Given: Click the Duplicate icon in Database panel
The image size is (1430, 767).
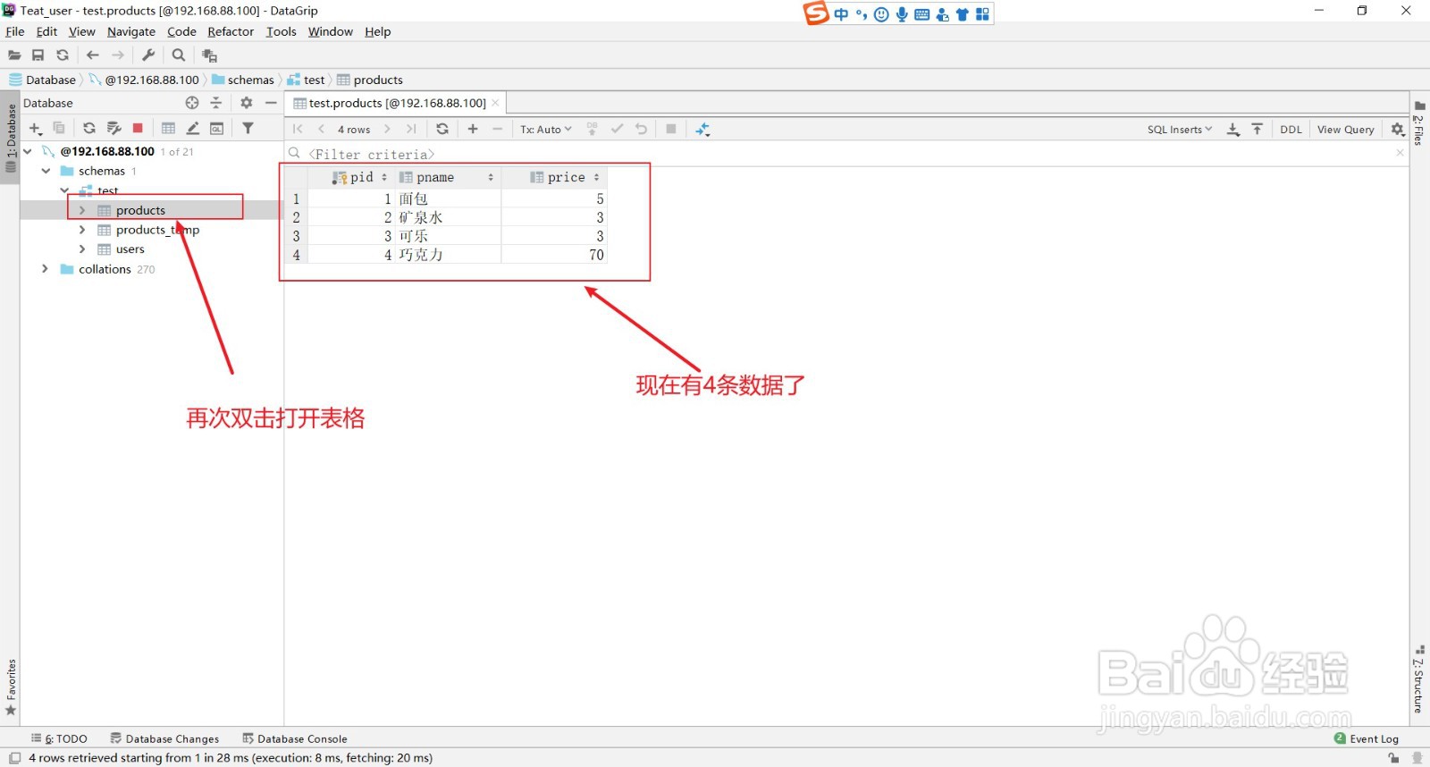Looking at the screenshot, I should pyautogui.click(x=59, y=129).
